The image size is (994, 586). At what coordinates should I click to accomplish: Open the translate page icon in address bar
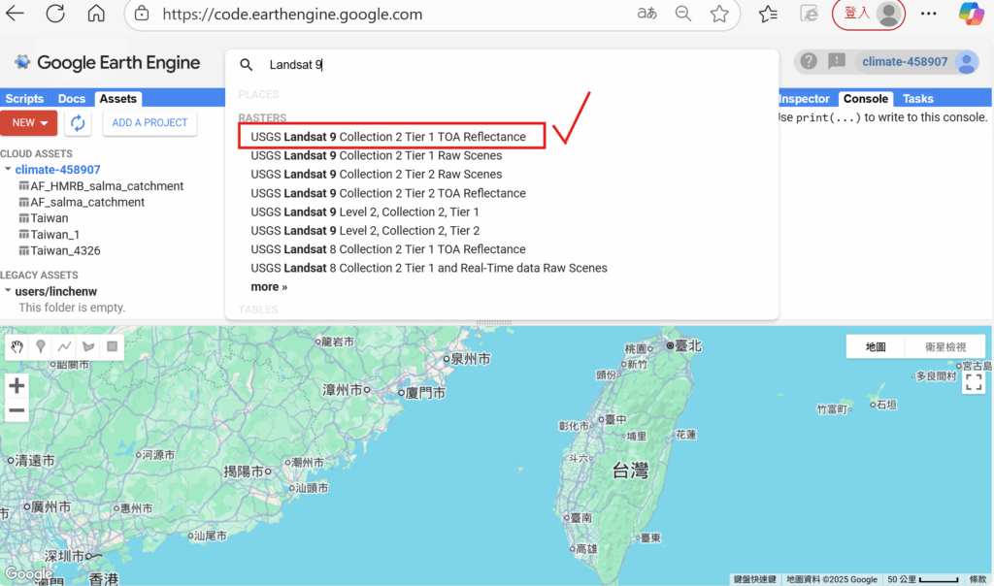click(x=646, y=14)
